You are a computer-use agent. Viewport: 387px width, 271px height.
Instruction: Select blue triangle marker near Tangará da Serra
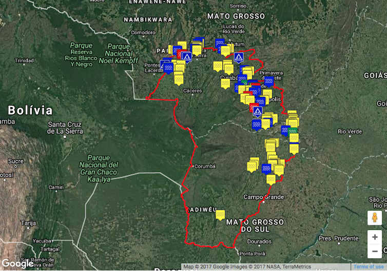pos(187,56)
